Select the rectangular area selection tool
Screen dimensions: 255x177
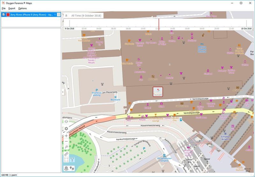point(66,159)
